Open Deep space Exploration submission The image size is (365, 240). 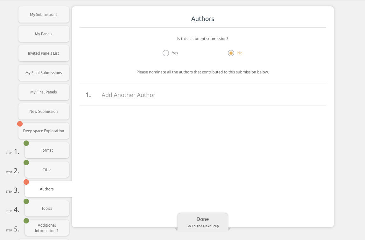[x=44, y=131]
